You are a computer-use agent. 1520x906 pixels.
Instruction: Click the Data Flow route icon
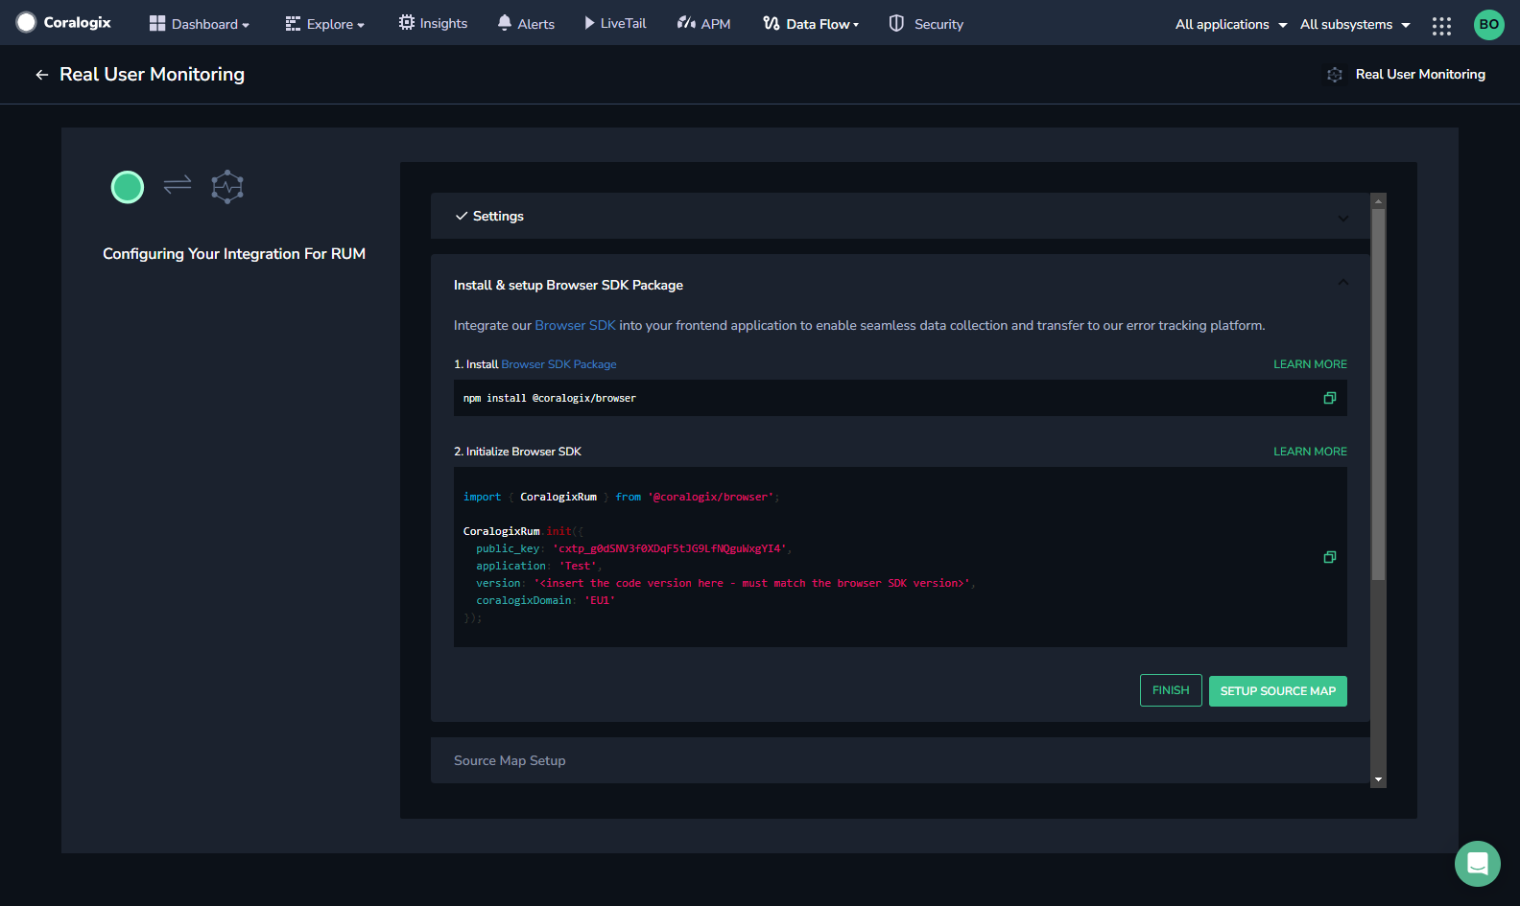click(772, 23)
